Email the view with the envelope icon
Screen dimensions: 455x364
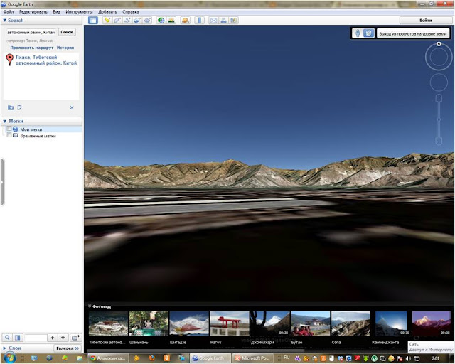pos(213,21)
